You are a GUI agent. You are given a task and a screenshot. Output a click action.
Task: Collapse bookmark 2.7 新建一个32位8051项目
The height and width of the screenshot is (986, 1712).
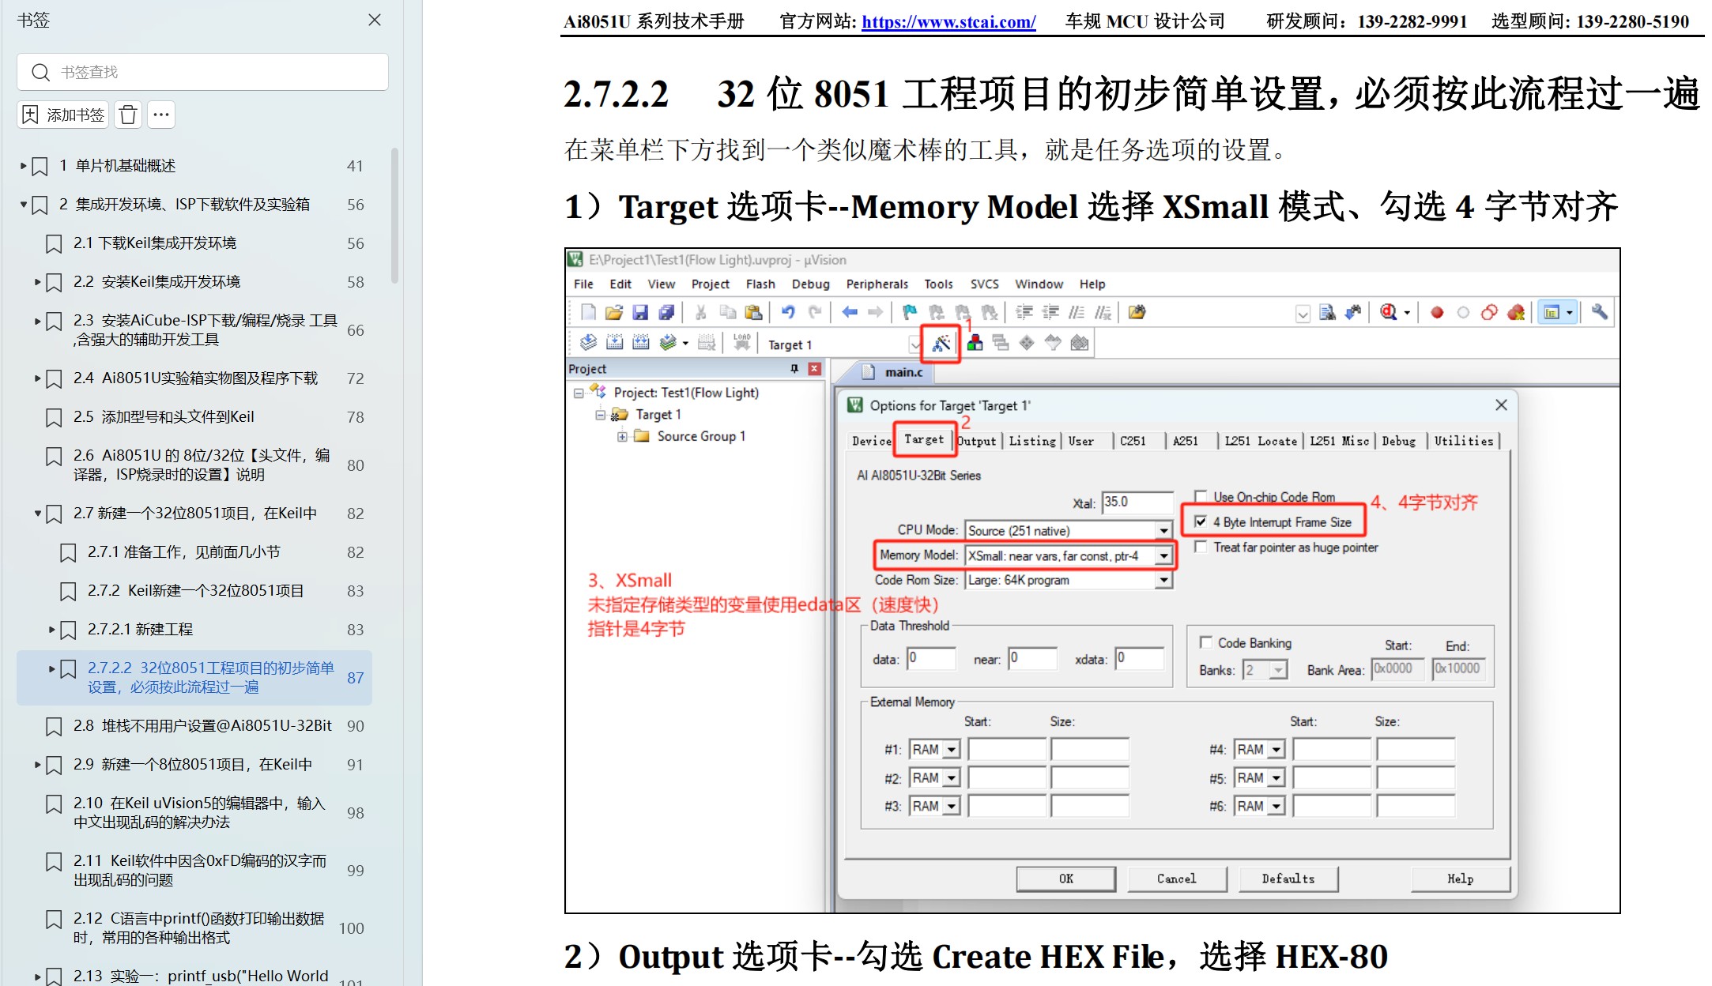click(37, 514)
